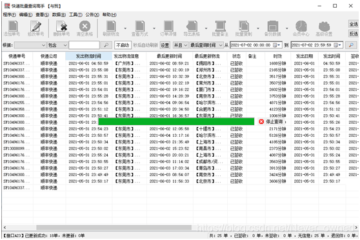Expand the arrow next to 备份数据
Screen dimensions: 360x240
click(286, 28)
